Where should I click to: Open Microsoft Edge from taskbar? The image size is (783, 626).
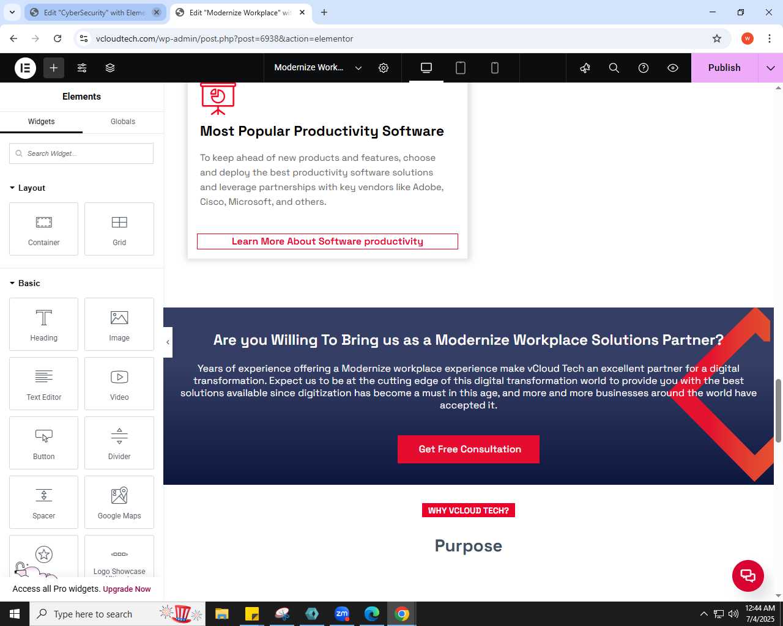click(372, 614)
